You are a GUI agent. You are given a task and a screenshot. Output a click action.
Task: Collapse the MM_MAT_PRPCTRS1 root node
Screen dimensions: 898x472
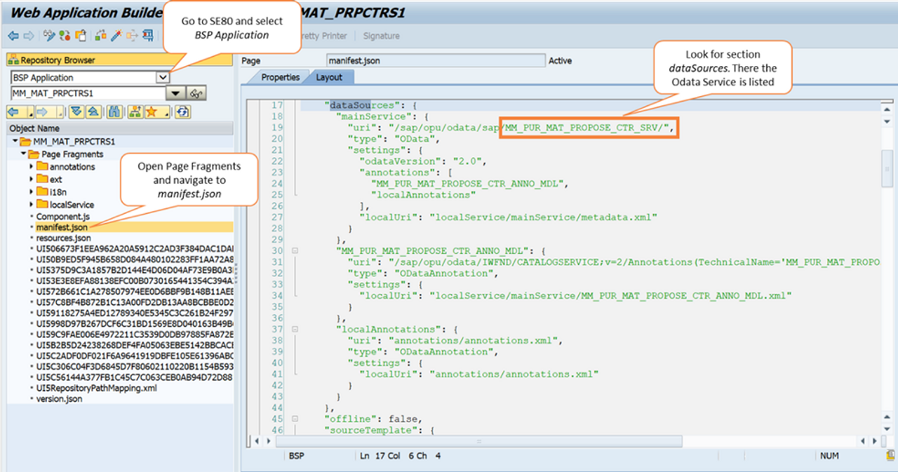pos(15,142)
